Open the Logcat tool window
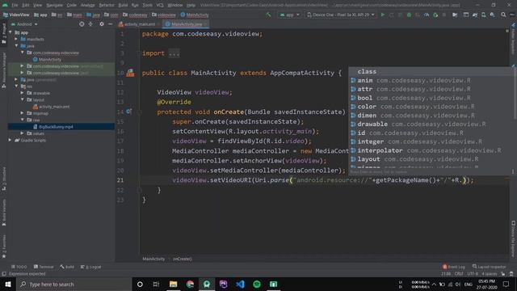Viewport: 517px width, 291px height. point(91,267)
